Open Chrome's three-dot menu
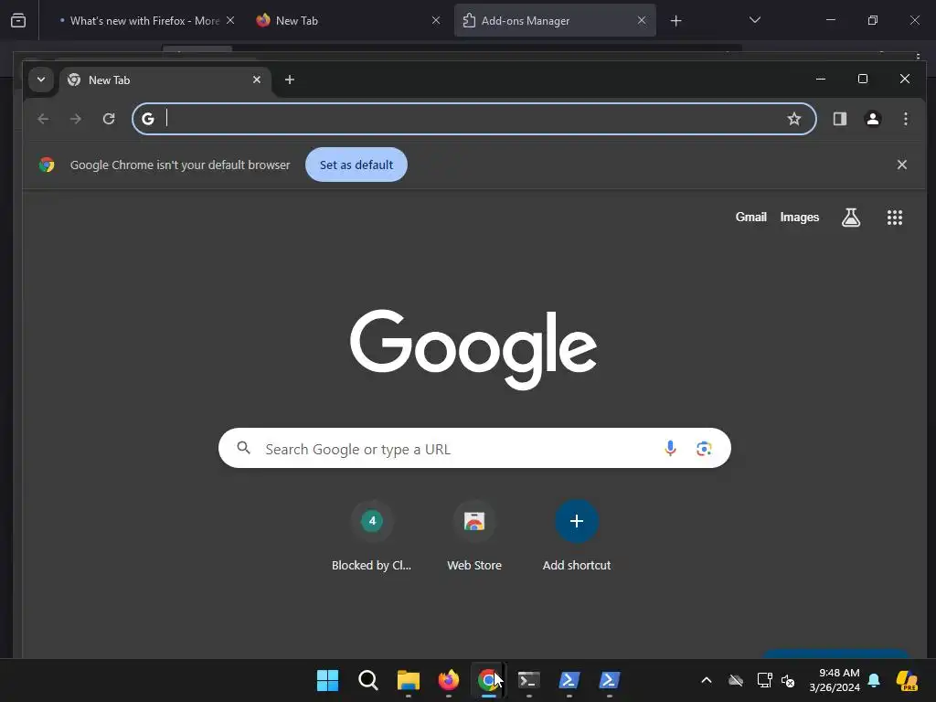 pyautogui.click(x=906, y=119)
